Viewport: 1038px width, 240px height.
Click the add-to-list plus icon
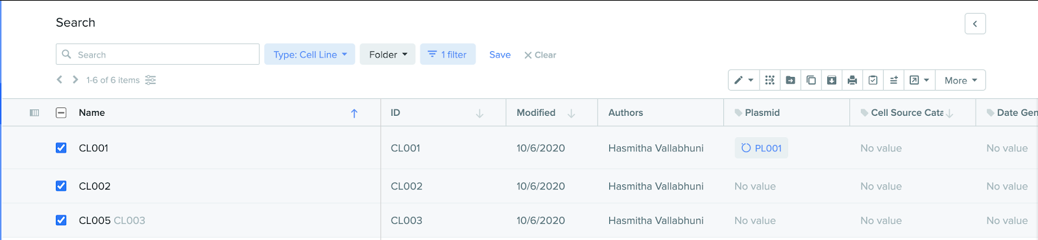(894, 80)
